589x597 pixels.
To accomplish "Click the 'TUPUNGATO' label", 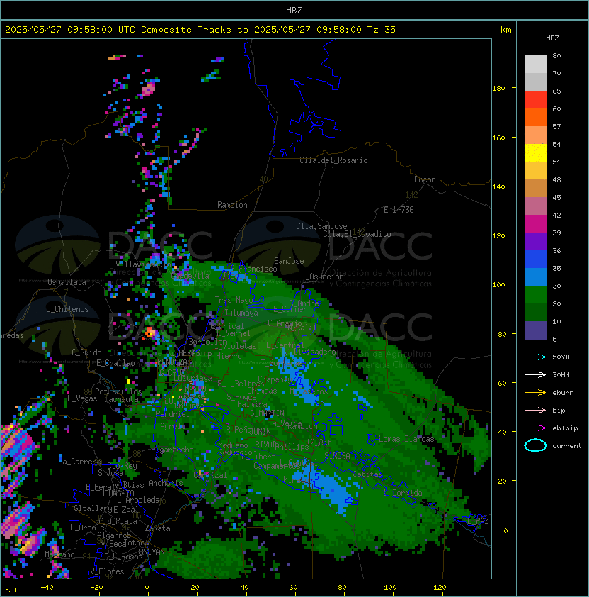I will click(115, 493).
